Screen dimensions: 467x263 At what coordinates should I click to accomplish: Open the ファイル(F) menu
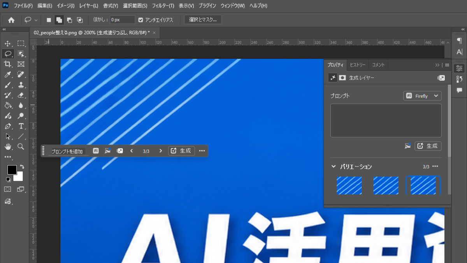pyautogui.click(x=23, y=6)
